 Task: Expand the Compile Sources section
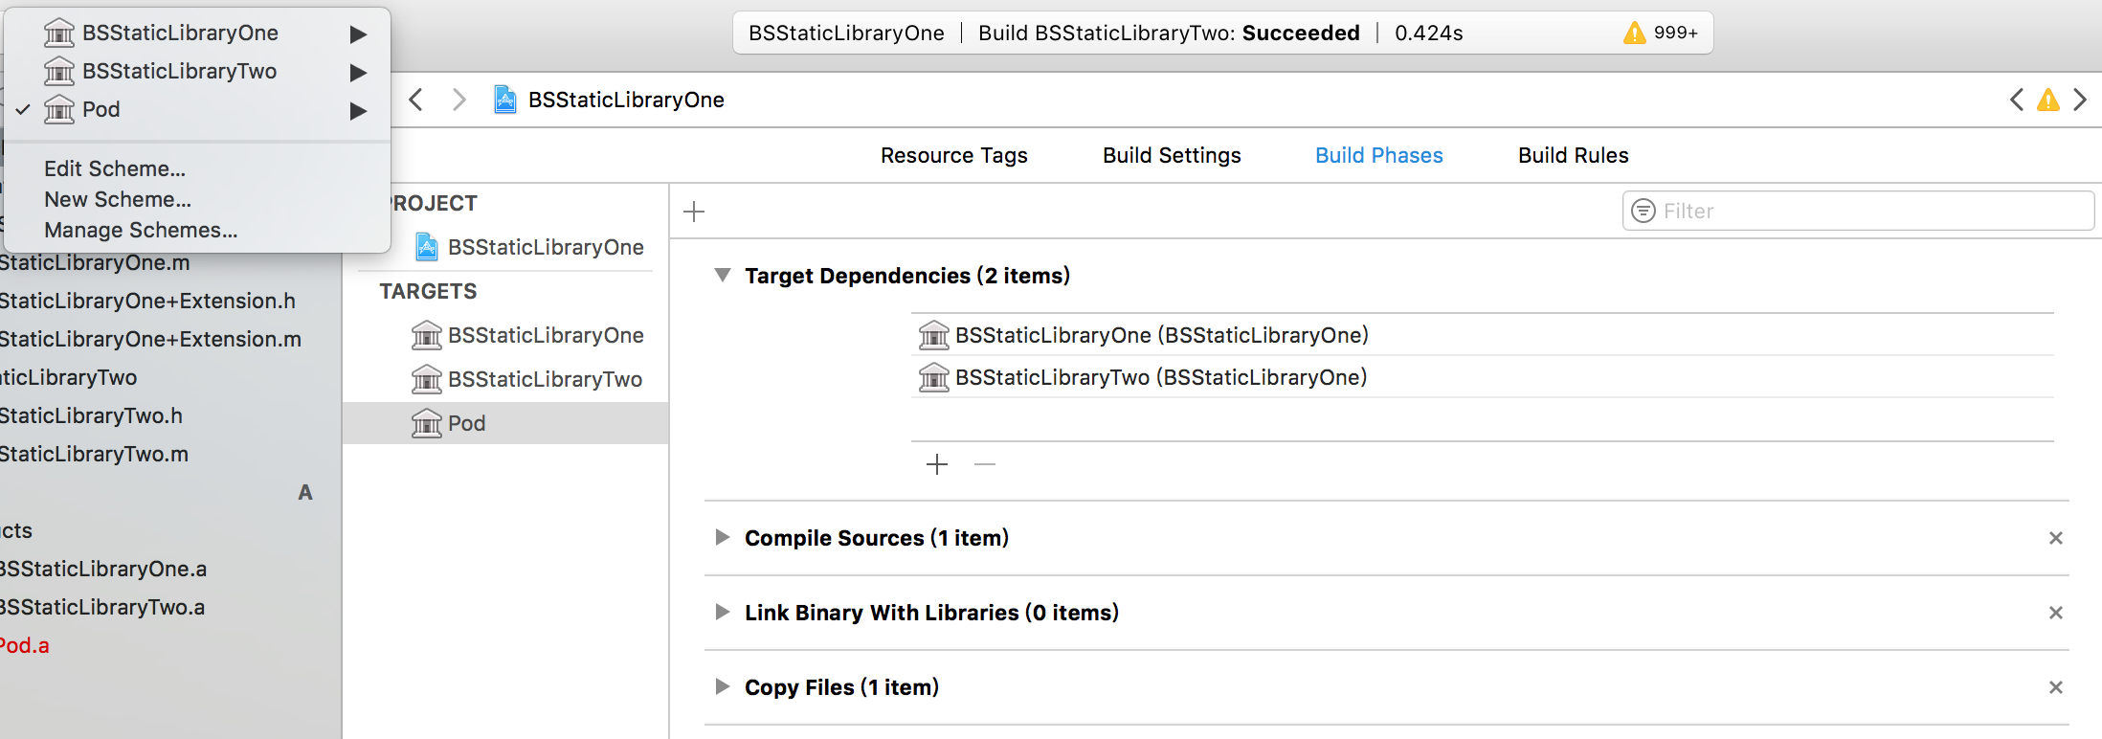pos(723,538)
